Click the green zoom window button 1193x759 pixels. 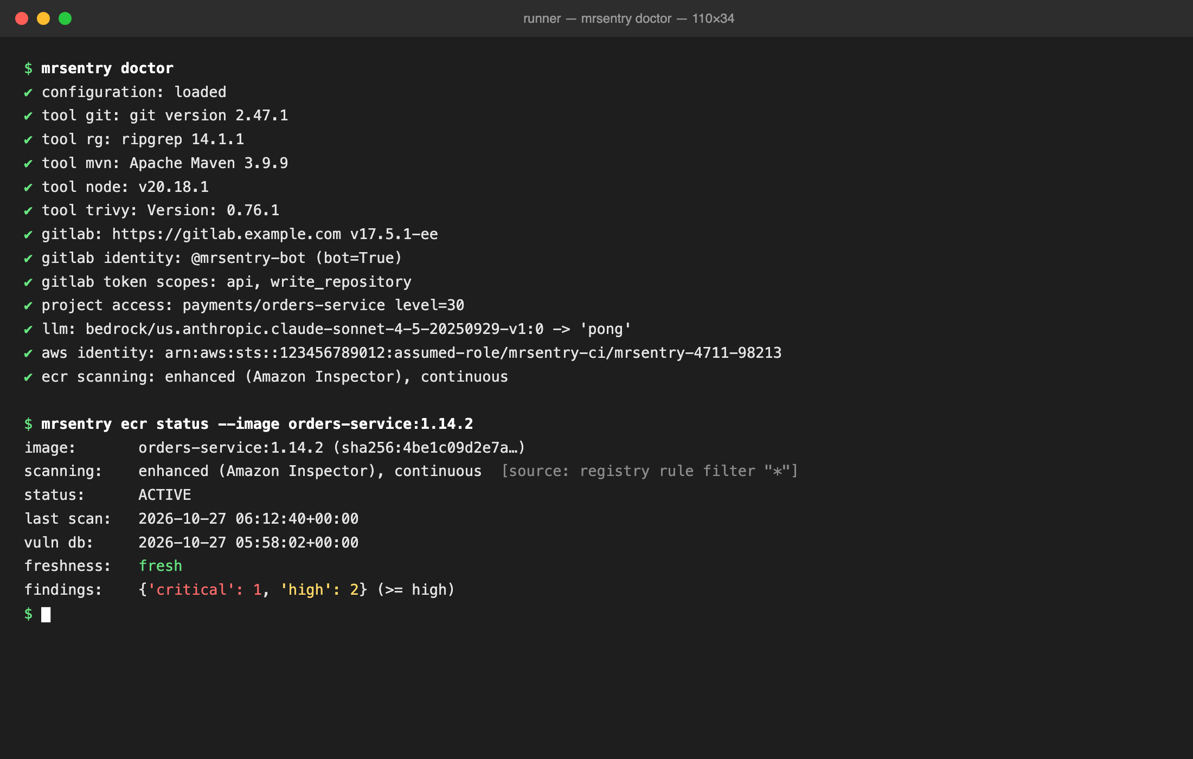[x=65, y=18]
